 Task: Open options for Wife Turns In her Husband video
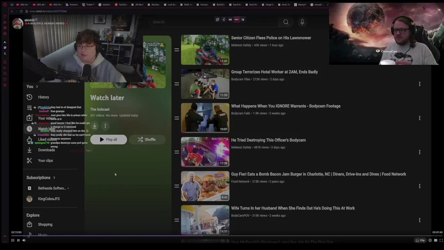[x=419, y=220]
